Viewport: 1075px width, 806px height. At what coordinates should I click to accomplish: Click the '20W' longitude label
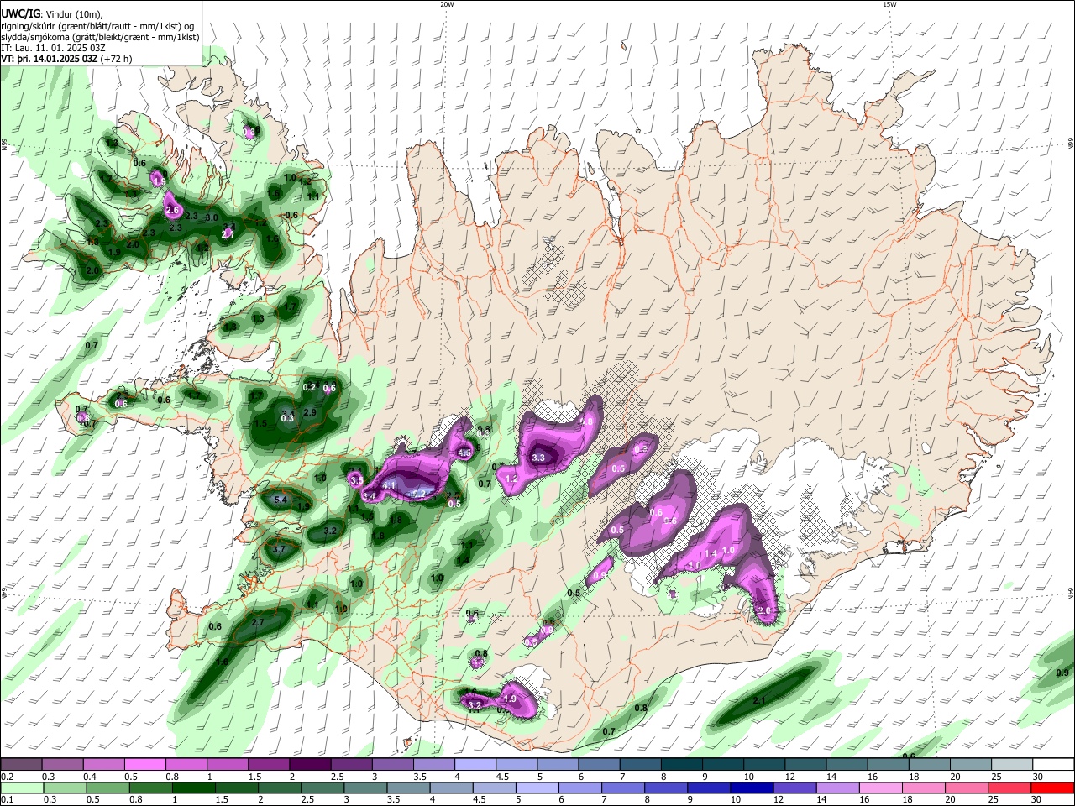tap(447, 4)
